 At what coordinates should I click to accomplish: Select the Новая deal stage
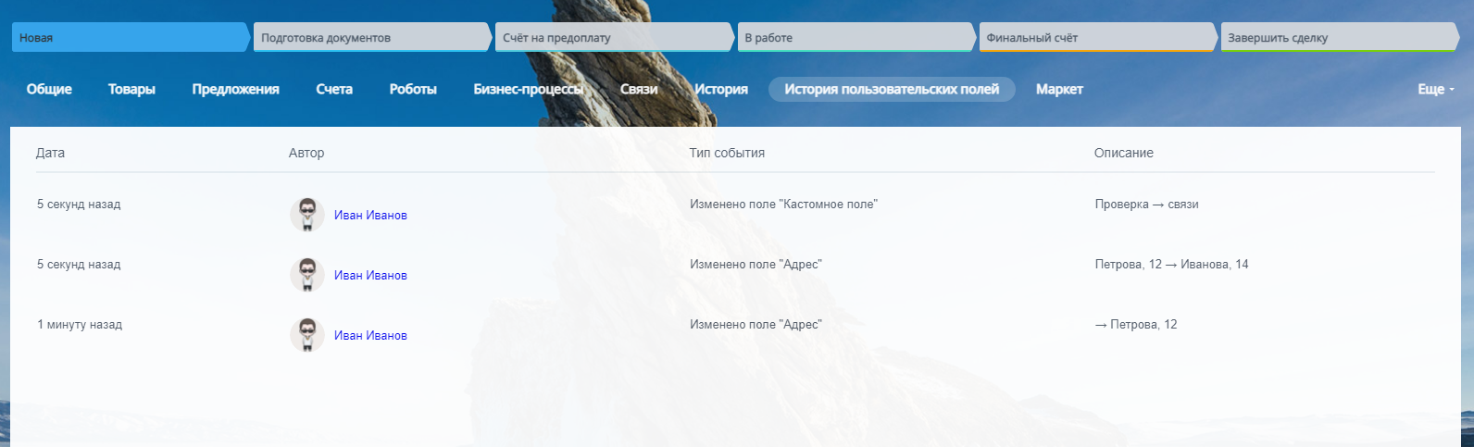pyautogui.click(x=130, y=38)
